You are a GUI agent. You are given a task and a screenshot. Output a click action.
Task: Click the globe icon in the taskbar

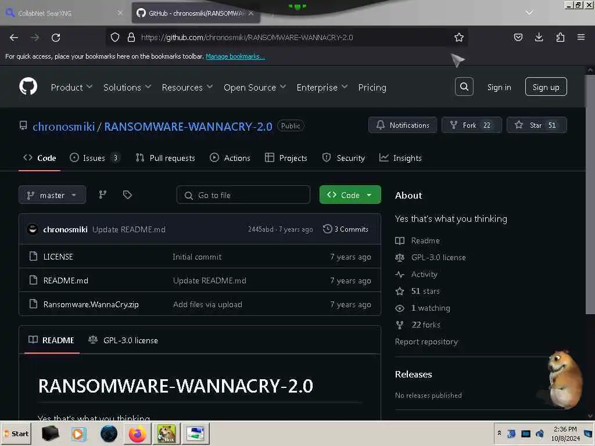(x=109, y=433)
